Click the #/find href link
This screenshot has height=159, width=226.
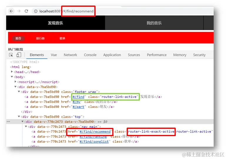78,97
